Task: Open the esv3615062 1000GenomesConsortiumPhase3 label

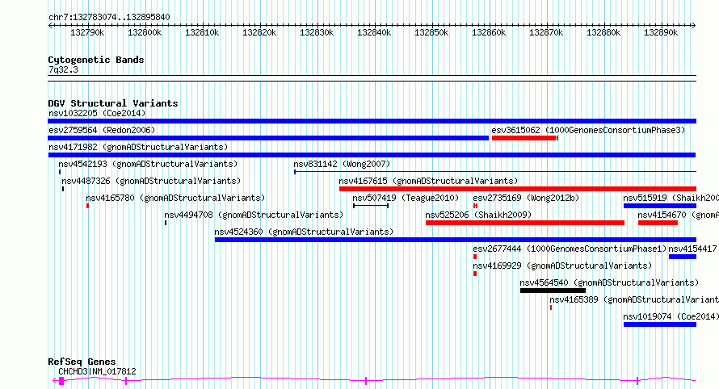Action: [588, 130]
